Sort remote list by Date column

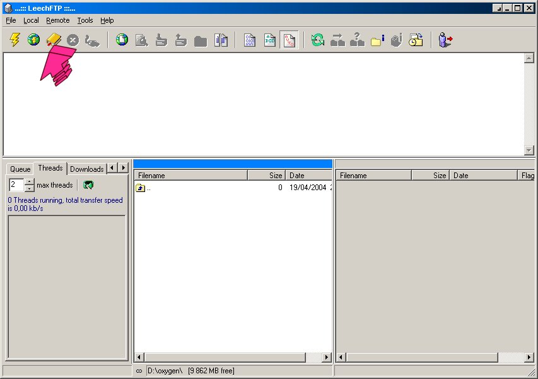pos(483,176)
